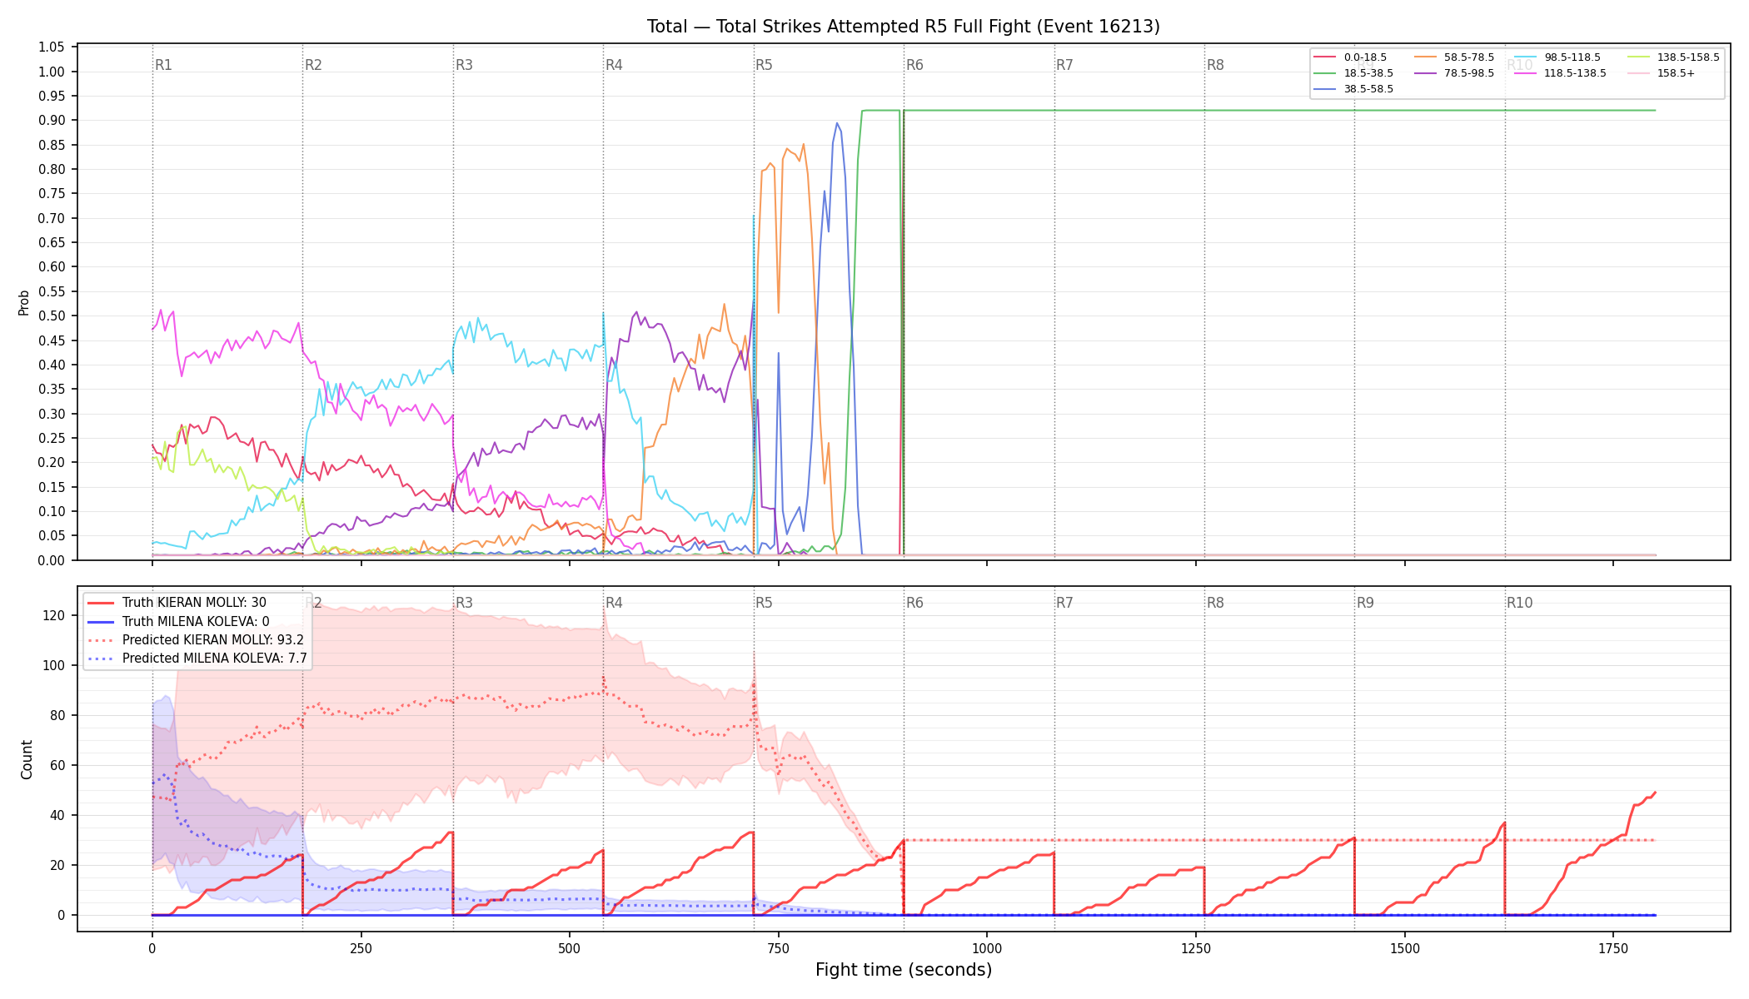Click the purple line swatch for "78.5-98.5"
Image resolution: width=1749 pixels, height=999 pixels.
[1425, 73]
